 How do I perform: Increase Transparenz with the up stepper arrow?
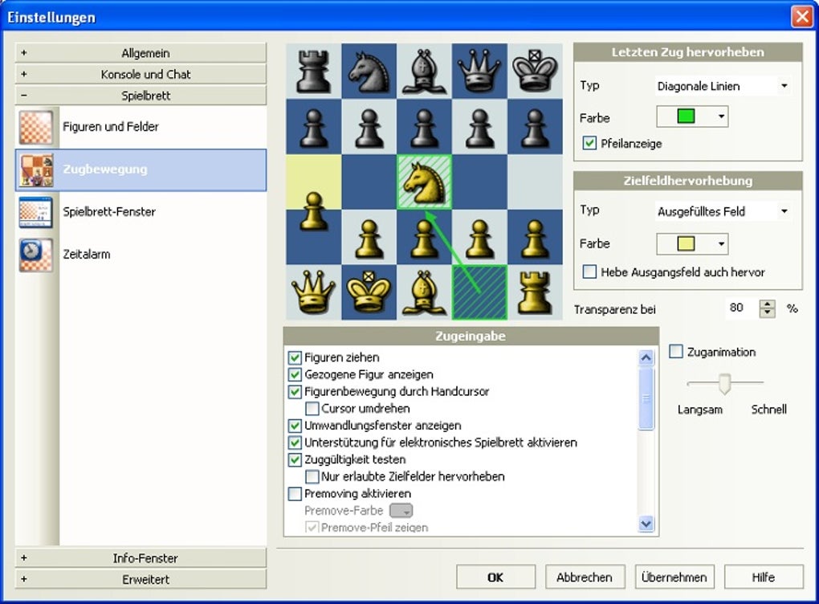click(x=768, y=304)
